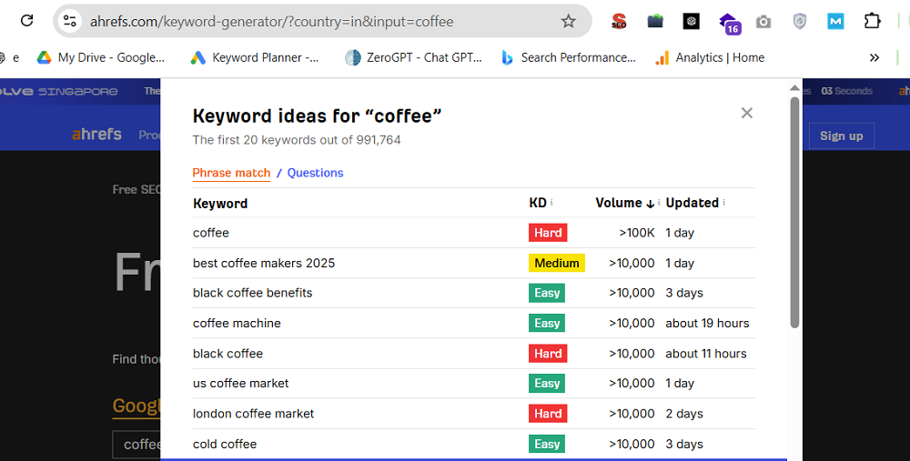Select "cold coffee" keyword

pos(225,444)
